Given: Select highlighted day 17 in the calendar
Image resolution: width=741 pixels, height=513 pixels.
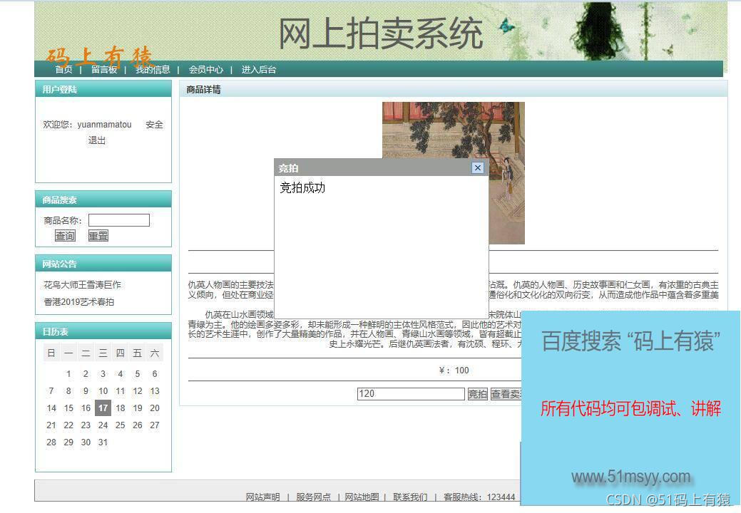Looking at the screenshot, I should 103,408.
